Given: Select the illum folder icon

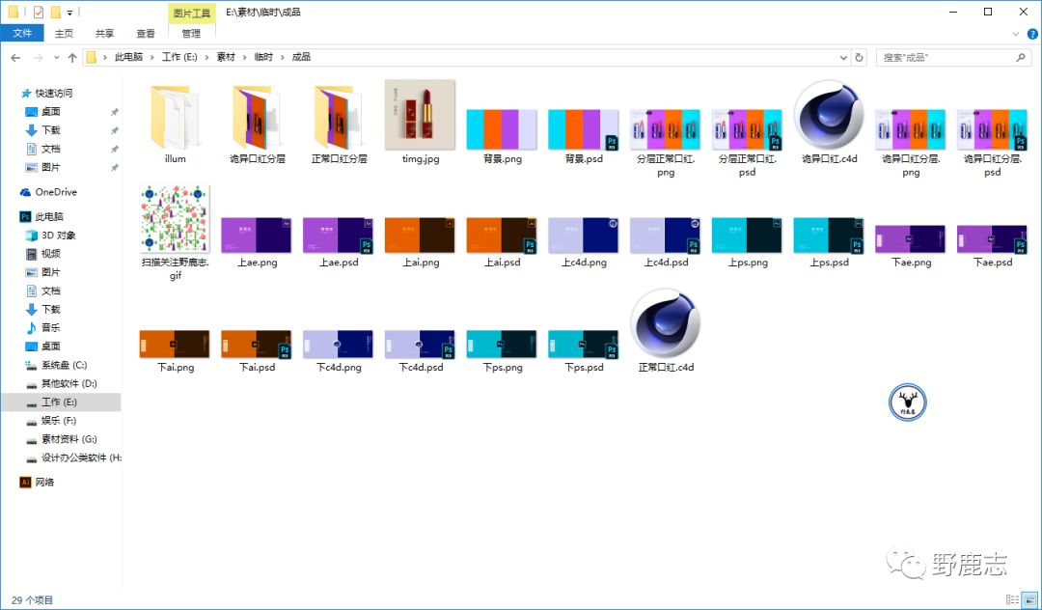Looking at the screenshot, I should tap(175, 115).
